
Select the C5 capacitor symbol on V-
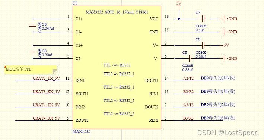(190, 59)
